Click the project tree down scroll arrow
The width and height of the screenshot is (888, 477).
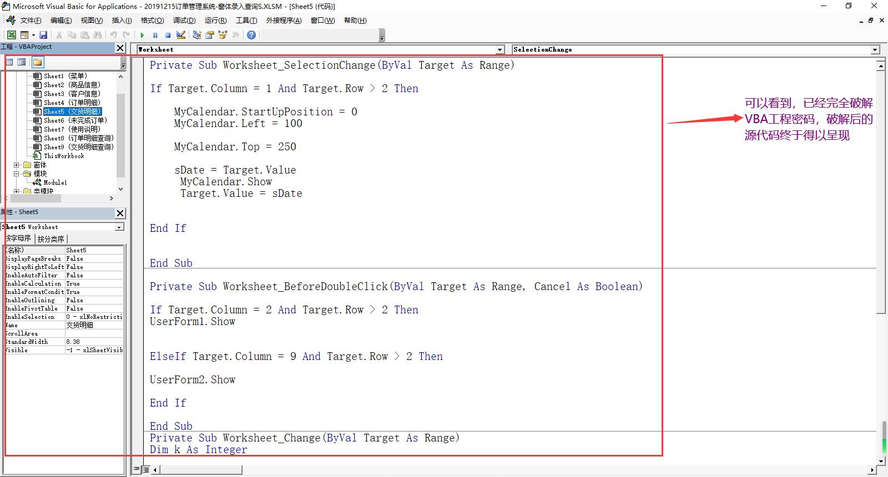[121, 189]
